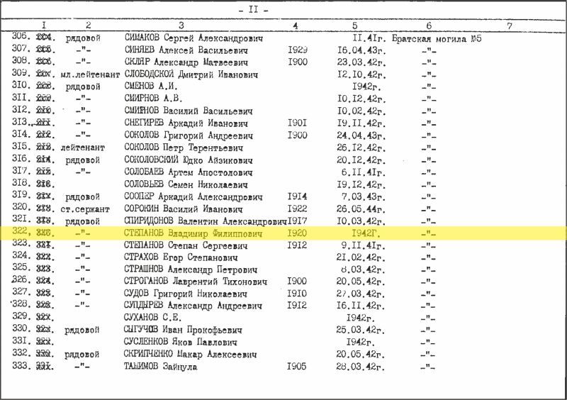This screenshot has height=400, width=567.
Task: Click the row number 333
Action: (23, 366)
